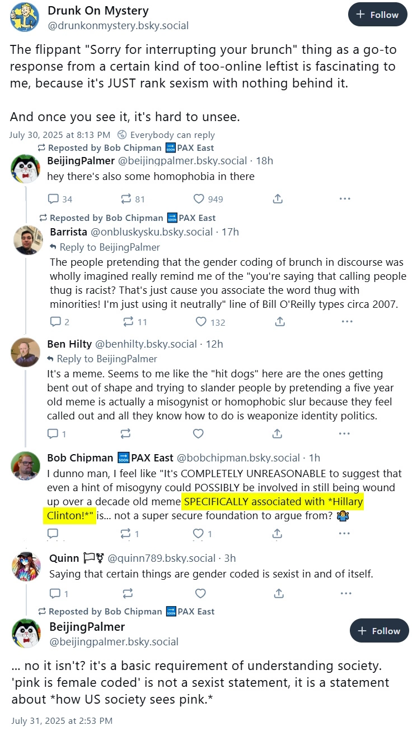
Task: Follow BeijingPalmer at the bottom post
Action: (x=379, y=631)
